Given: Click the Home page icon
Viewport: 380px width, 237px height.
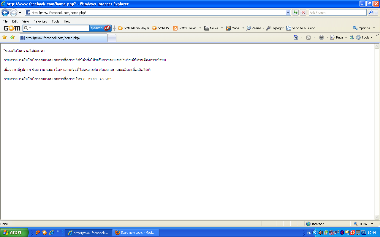Looking at the screenshot, I should (296, 37).
